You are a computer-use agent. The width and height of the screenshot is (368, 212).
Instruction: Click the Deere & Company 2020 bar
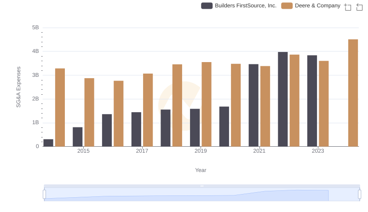tap(236, 105)
